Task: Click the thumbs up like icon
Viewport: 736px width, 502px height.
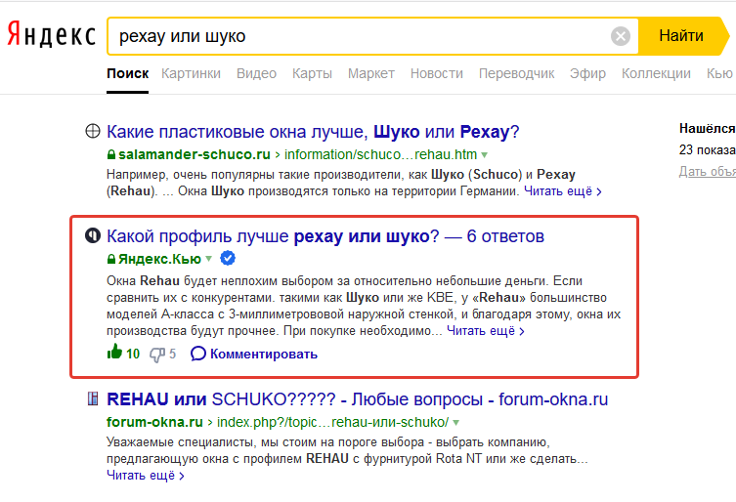Action: (114, 353)
